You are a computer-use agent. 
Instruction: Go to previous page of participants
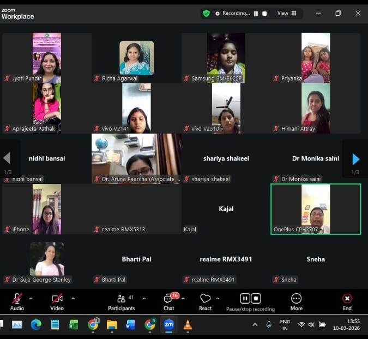coord(7,158)
